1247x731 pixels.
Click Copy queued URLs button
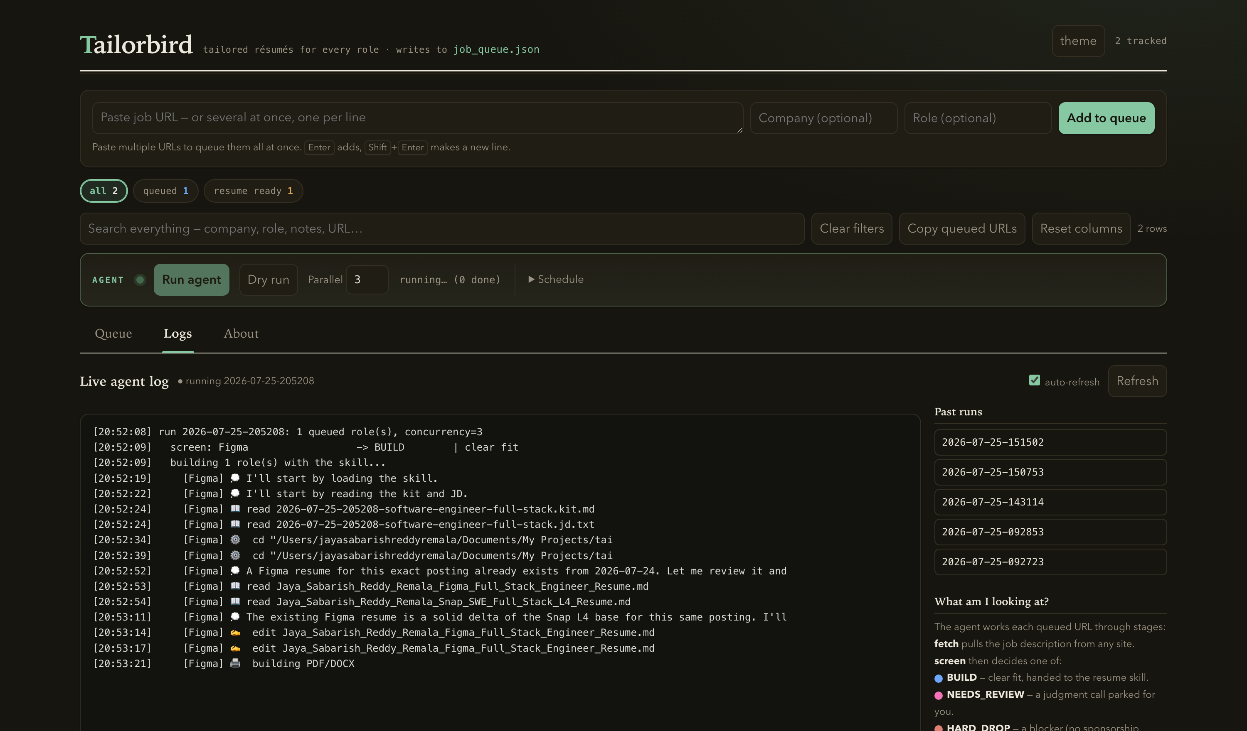pos(961,228)
